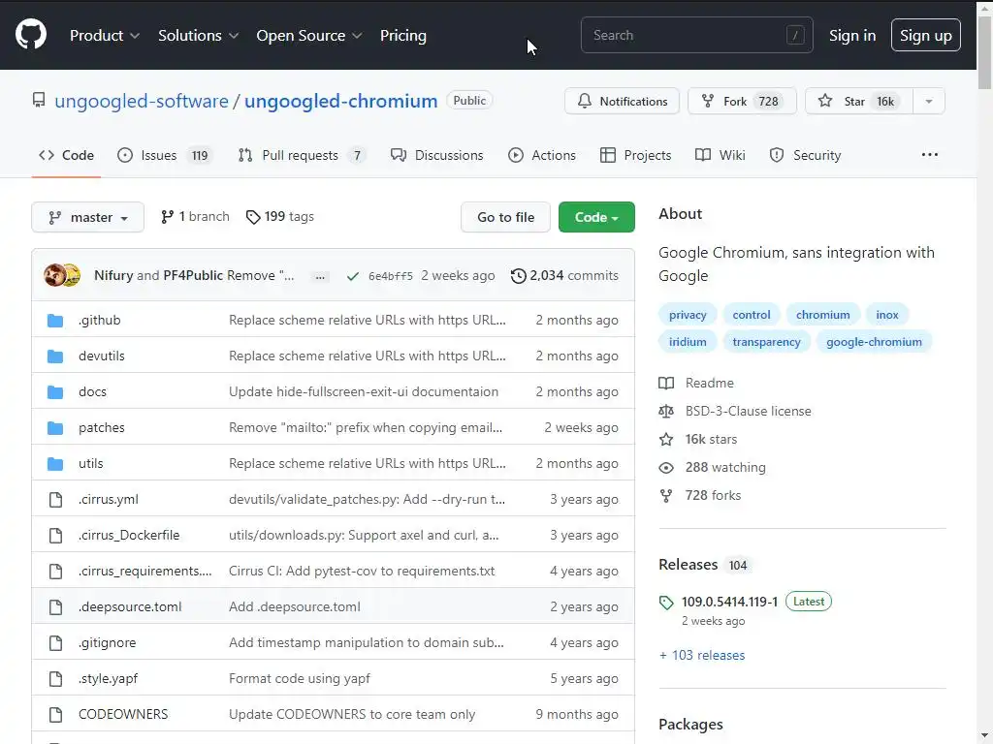Screen dimensions: 993x744
Task: Open the Pricing page
Action: pyautogui.click(x=402, y=36)
